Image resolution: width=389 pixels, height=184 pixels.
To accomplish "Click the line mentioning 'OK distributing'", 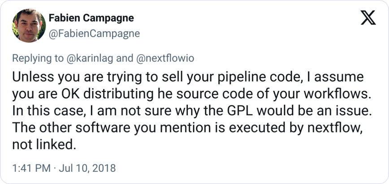I will [191, 95].
